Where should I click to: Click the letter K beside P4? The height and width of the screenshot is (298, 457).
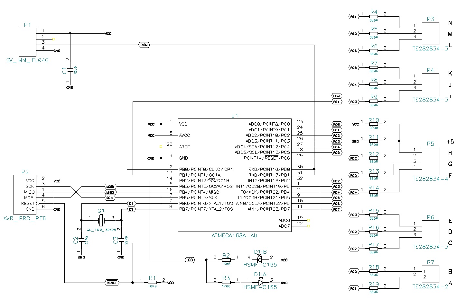coord(450,74)
